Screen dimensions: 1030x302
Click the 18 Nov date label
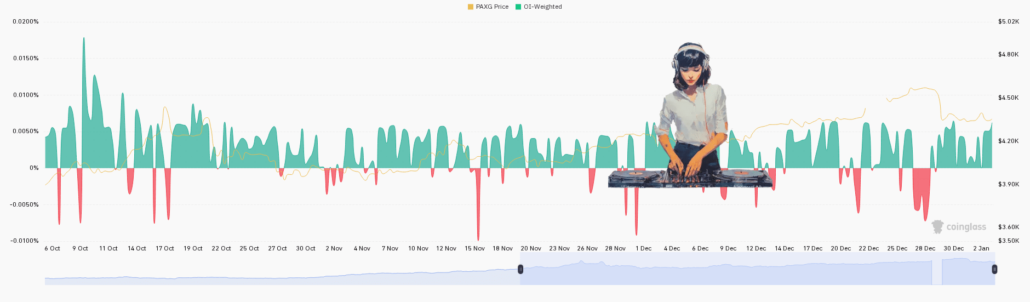(503, 248)
